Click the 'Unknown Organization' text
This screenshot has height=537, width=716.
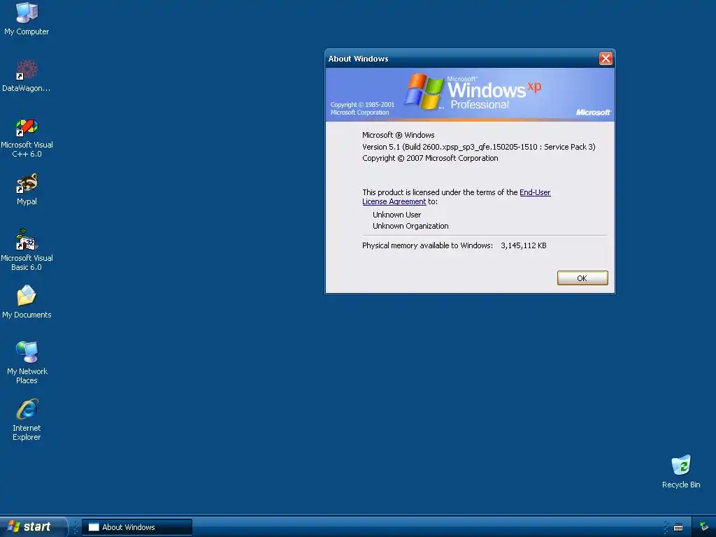click(x=410, y=226)
